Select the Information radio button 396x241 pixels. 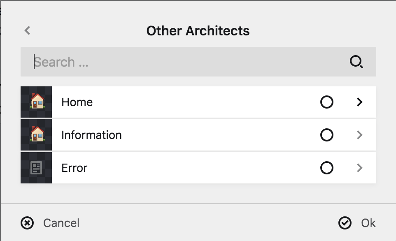[x=326, y=135]
